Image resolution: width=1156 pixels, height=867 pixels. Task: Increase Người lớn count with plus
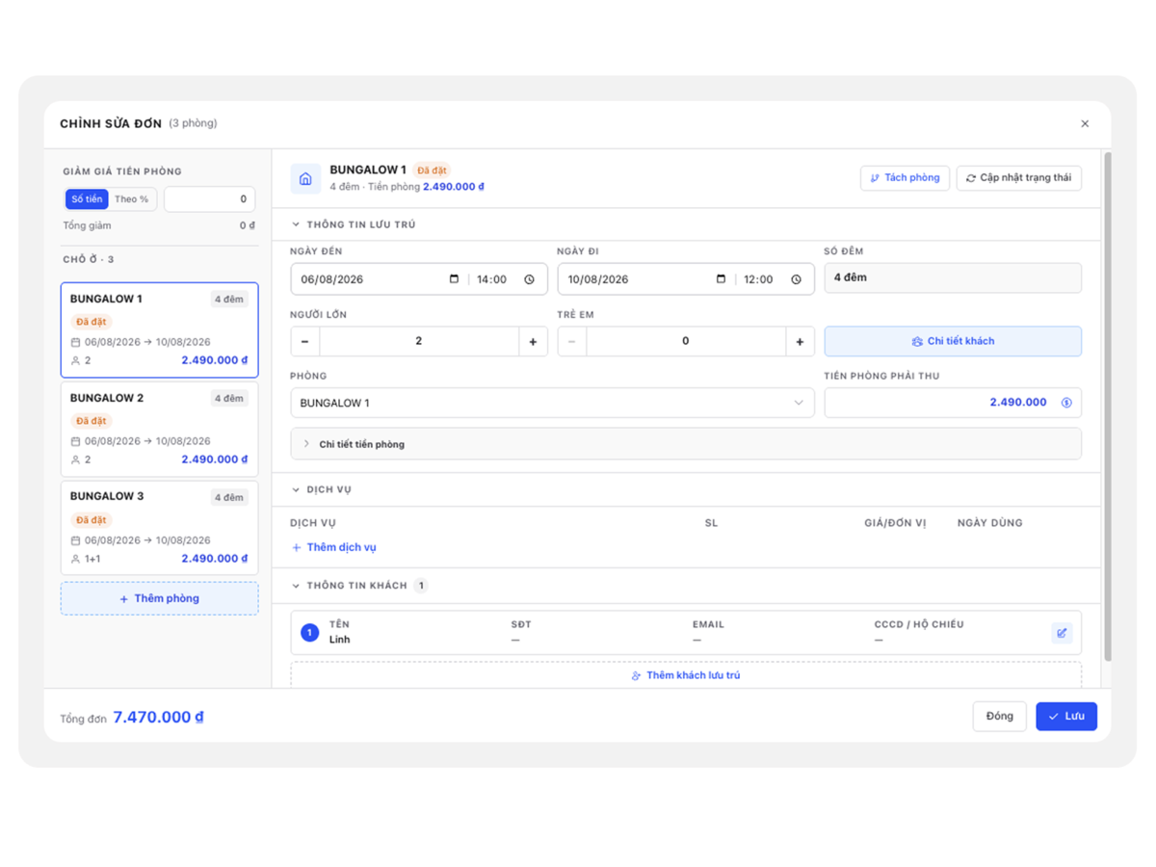533,341
